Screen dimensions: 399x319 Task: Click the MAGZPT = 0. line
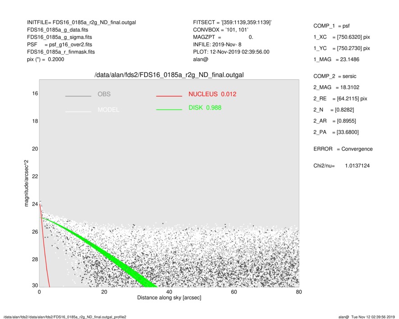coord(223,37)
